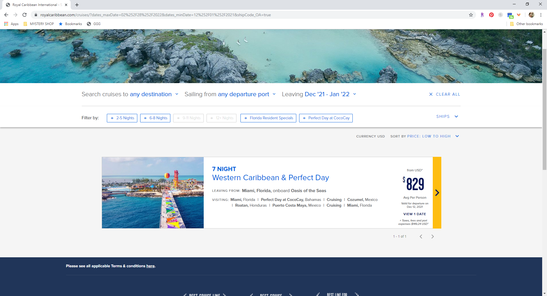
Task: Click VIEW 1 DATE on the cruise
Action: click(x=415, y=214)
